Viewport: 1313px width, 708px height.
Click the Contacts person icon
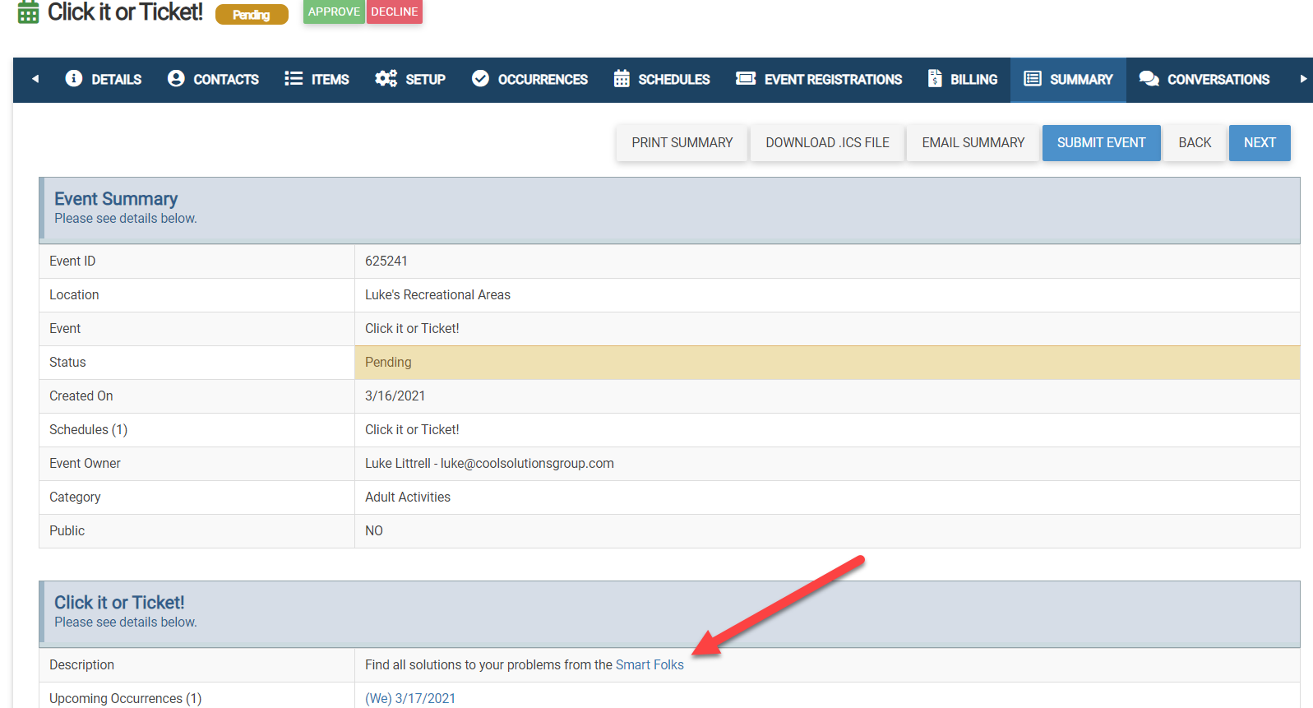[176, 79]
